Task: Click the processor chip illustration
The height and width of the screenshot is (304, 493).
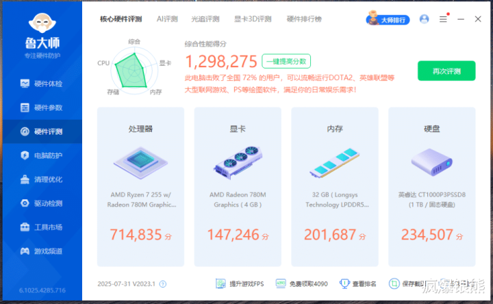Action: tap(140, 162)
